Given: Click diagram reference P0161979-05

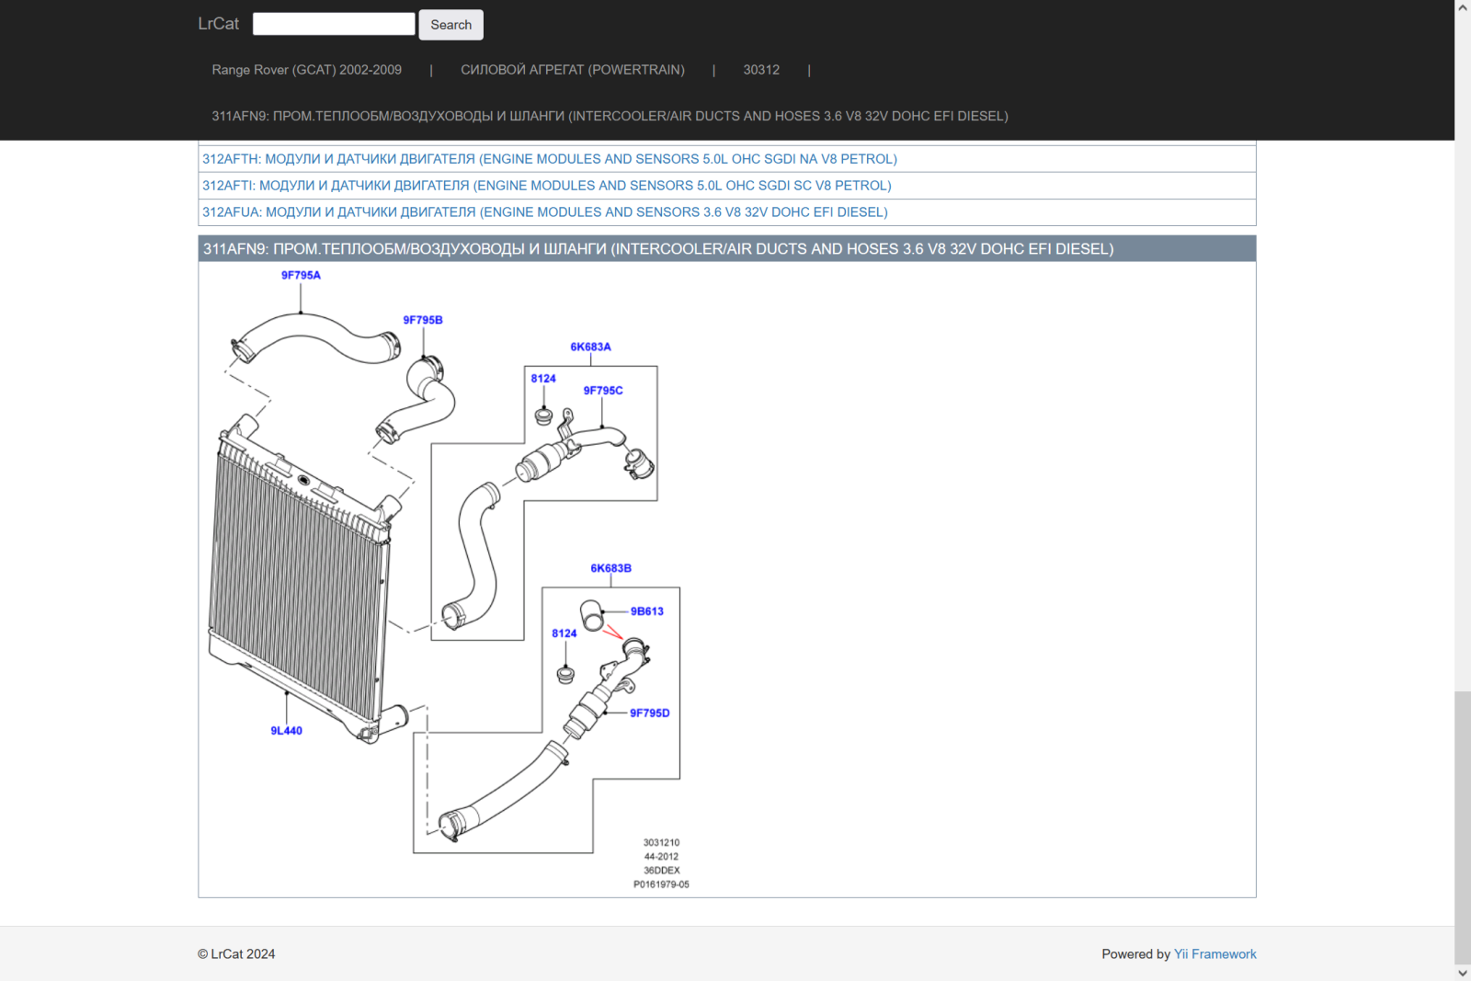Looking at the screenshot, I should pos(661,884).
